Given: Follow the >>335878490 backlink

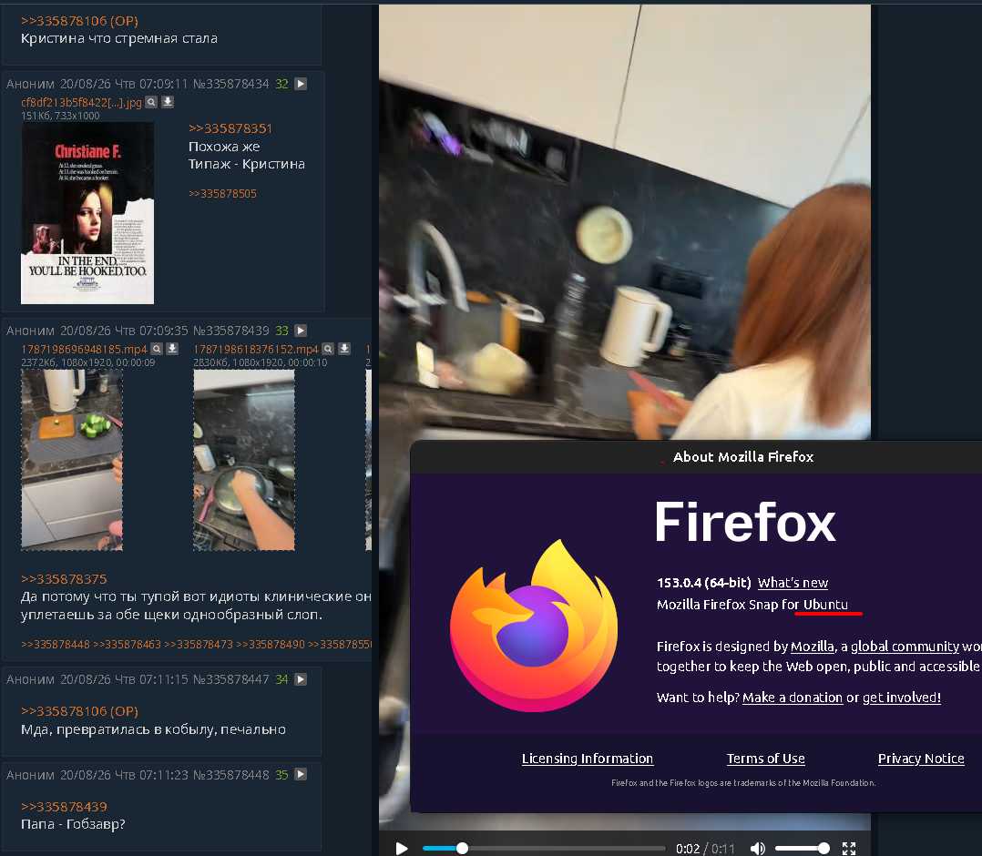Looking at the screenshot, I should tap(271, 645).
